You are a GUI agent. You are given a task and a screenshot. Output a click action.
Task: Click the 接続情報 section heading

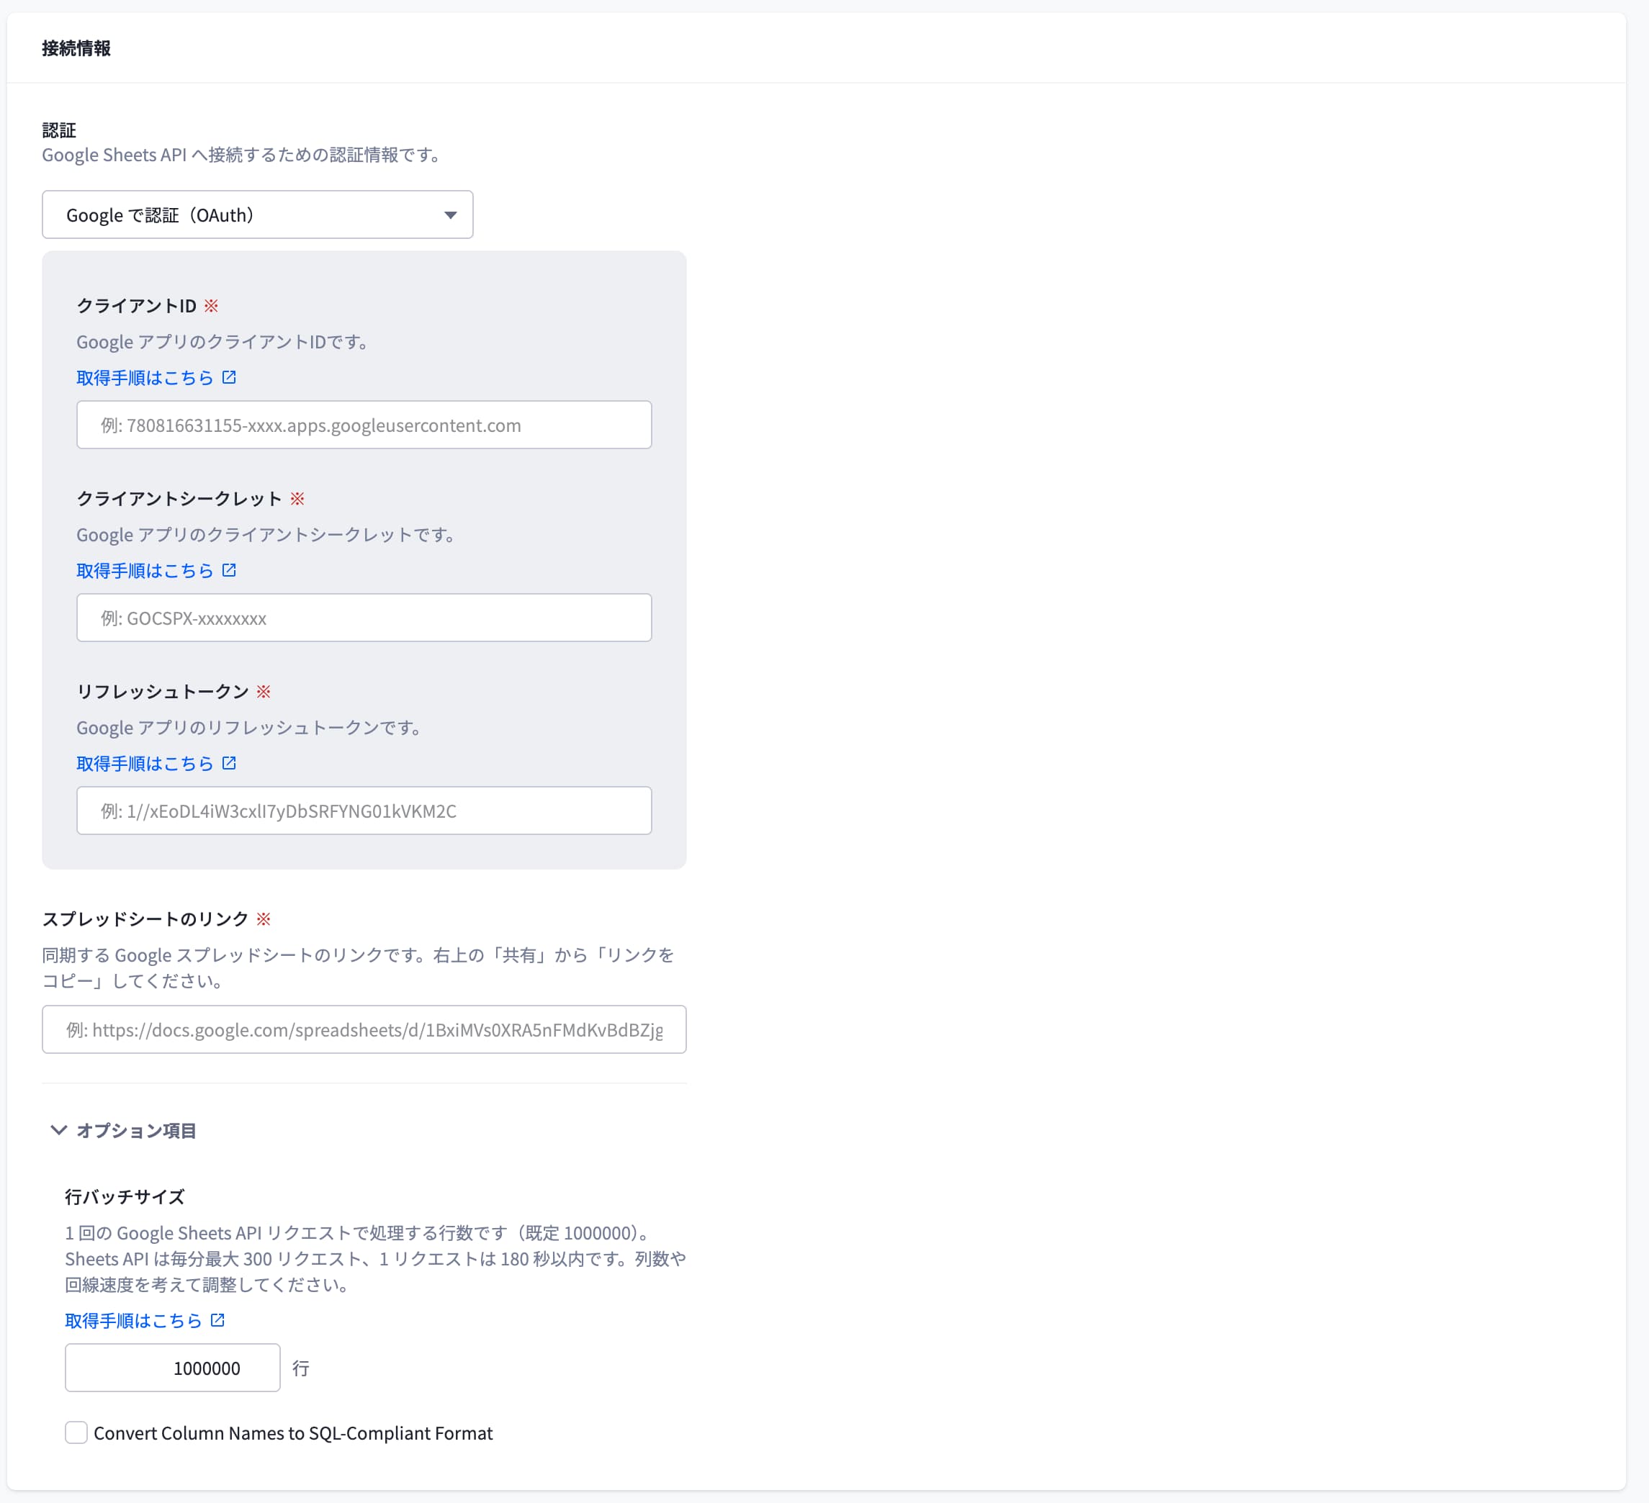pyautogui.click(x=76, y=48)
